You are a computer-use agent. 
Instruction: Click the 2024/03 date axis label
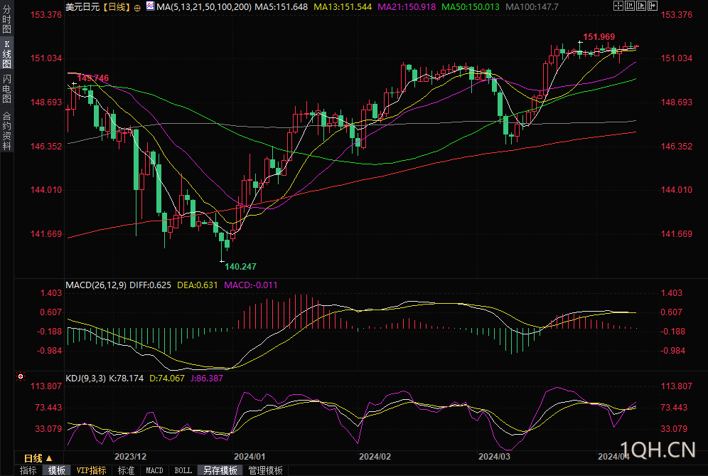494,457
